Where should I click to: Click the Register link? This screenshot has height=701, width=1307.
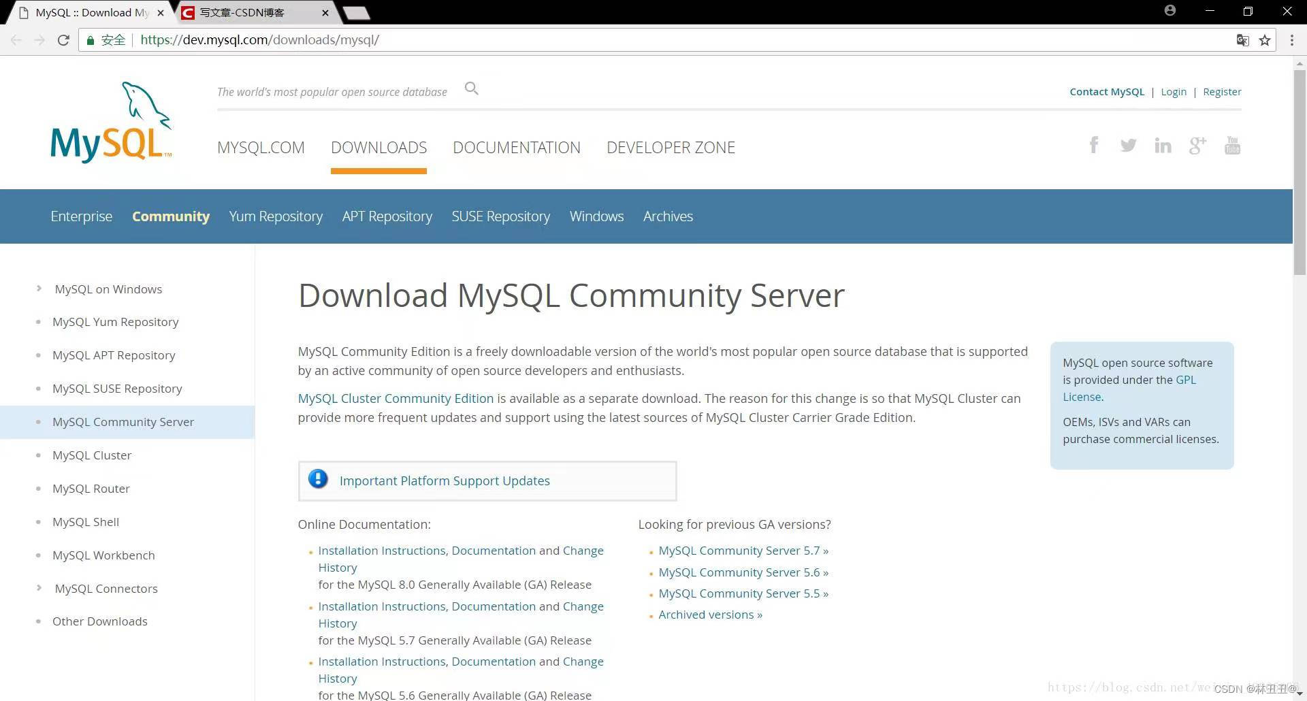[x=1222, y=92]
